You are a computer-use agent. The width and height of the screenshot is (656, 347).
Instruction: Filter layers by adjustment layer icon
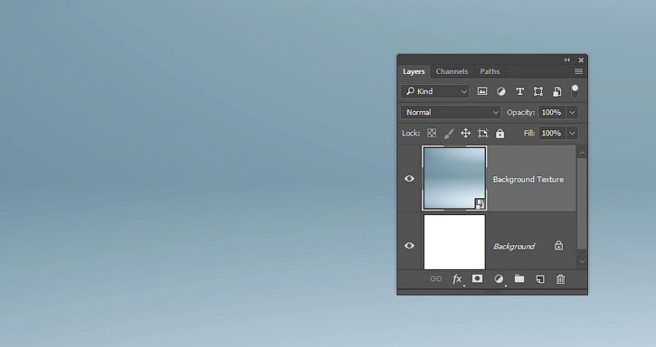pyautogui.click(x=500, y=91)
